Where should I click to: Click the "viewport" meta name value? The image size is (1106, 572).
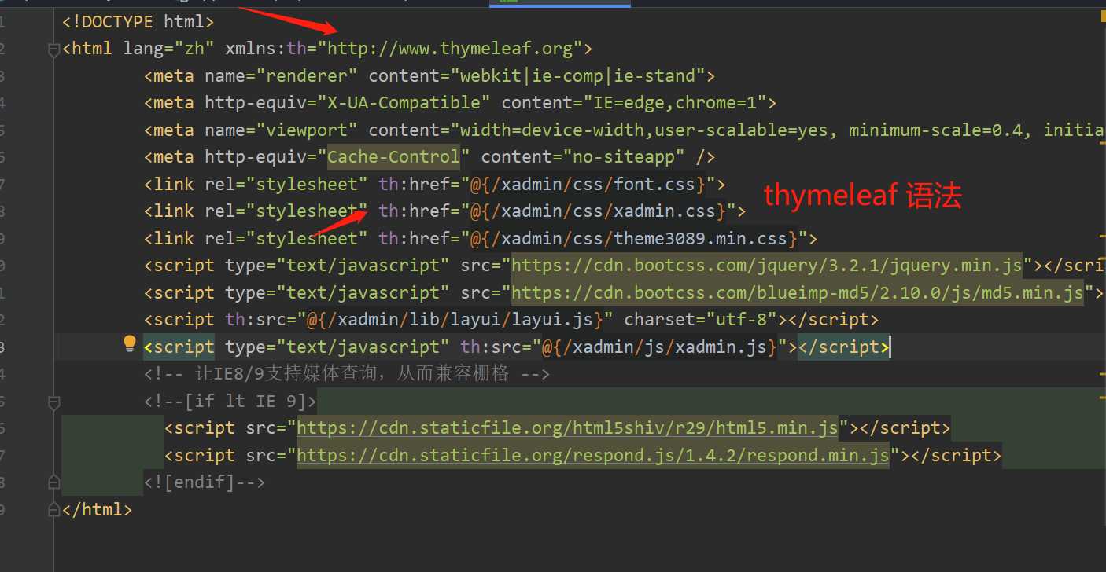(x=308, y=130)
